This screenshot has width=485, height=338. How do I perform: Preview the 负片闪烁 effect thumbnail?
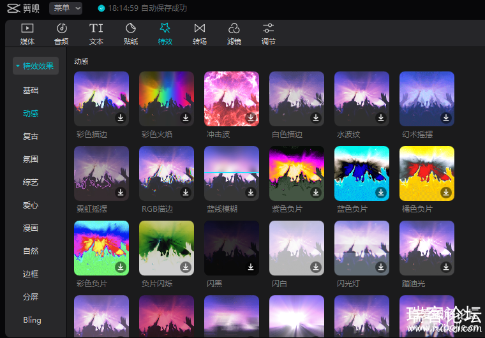(x=167, y=247)
